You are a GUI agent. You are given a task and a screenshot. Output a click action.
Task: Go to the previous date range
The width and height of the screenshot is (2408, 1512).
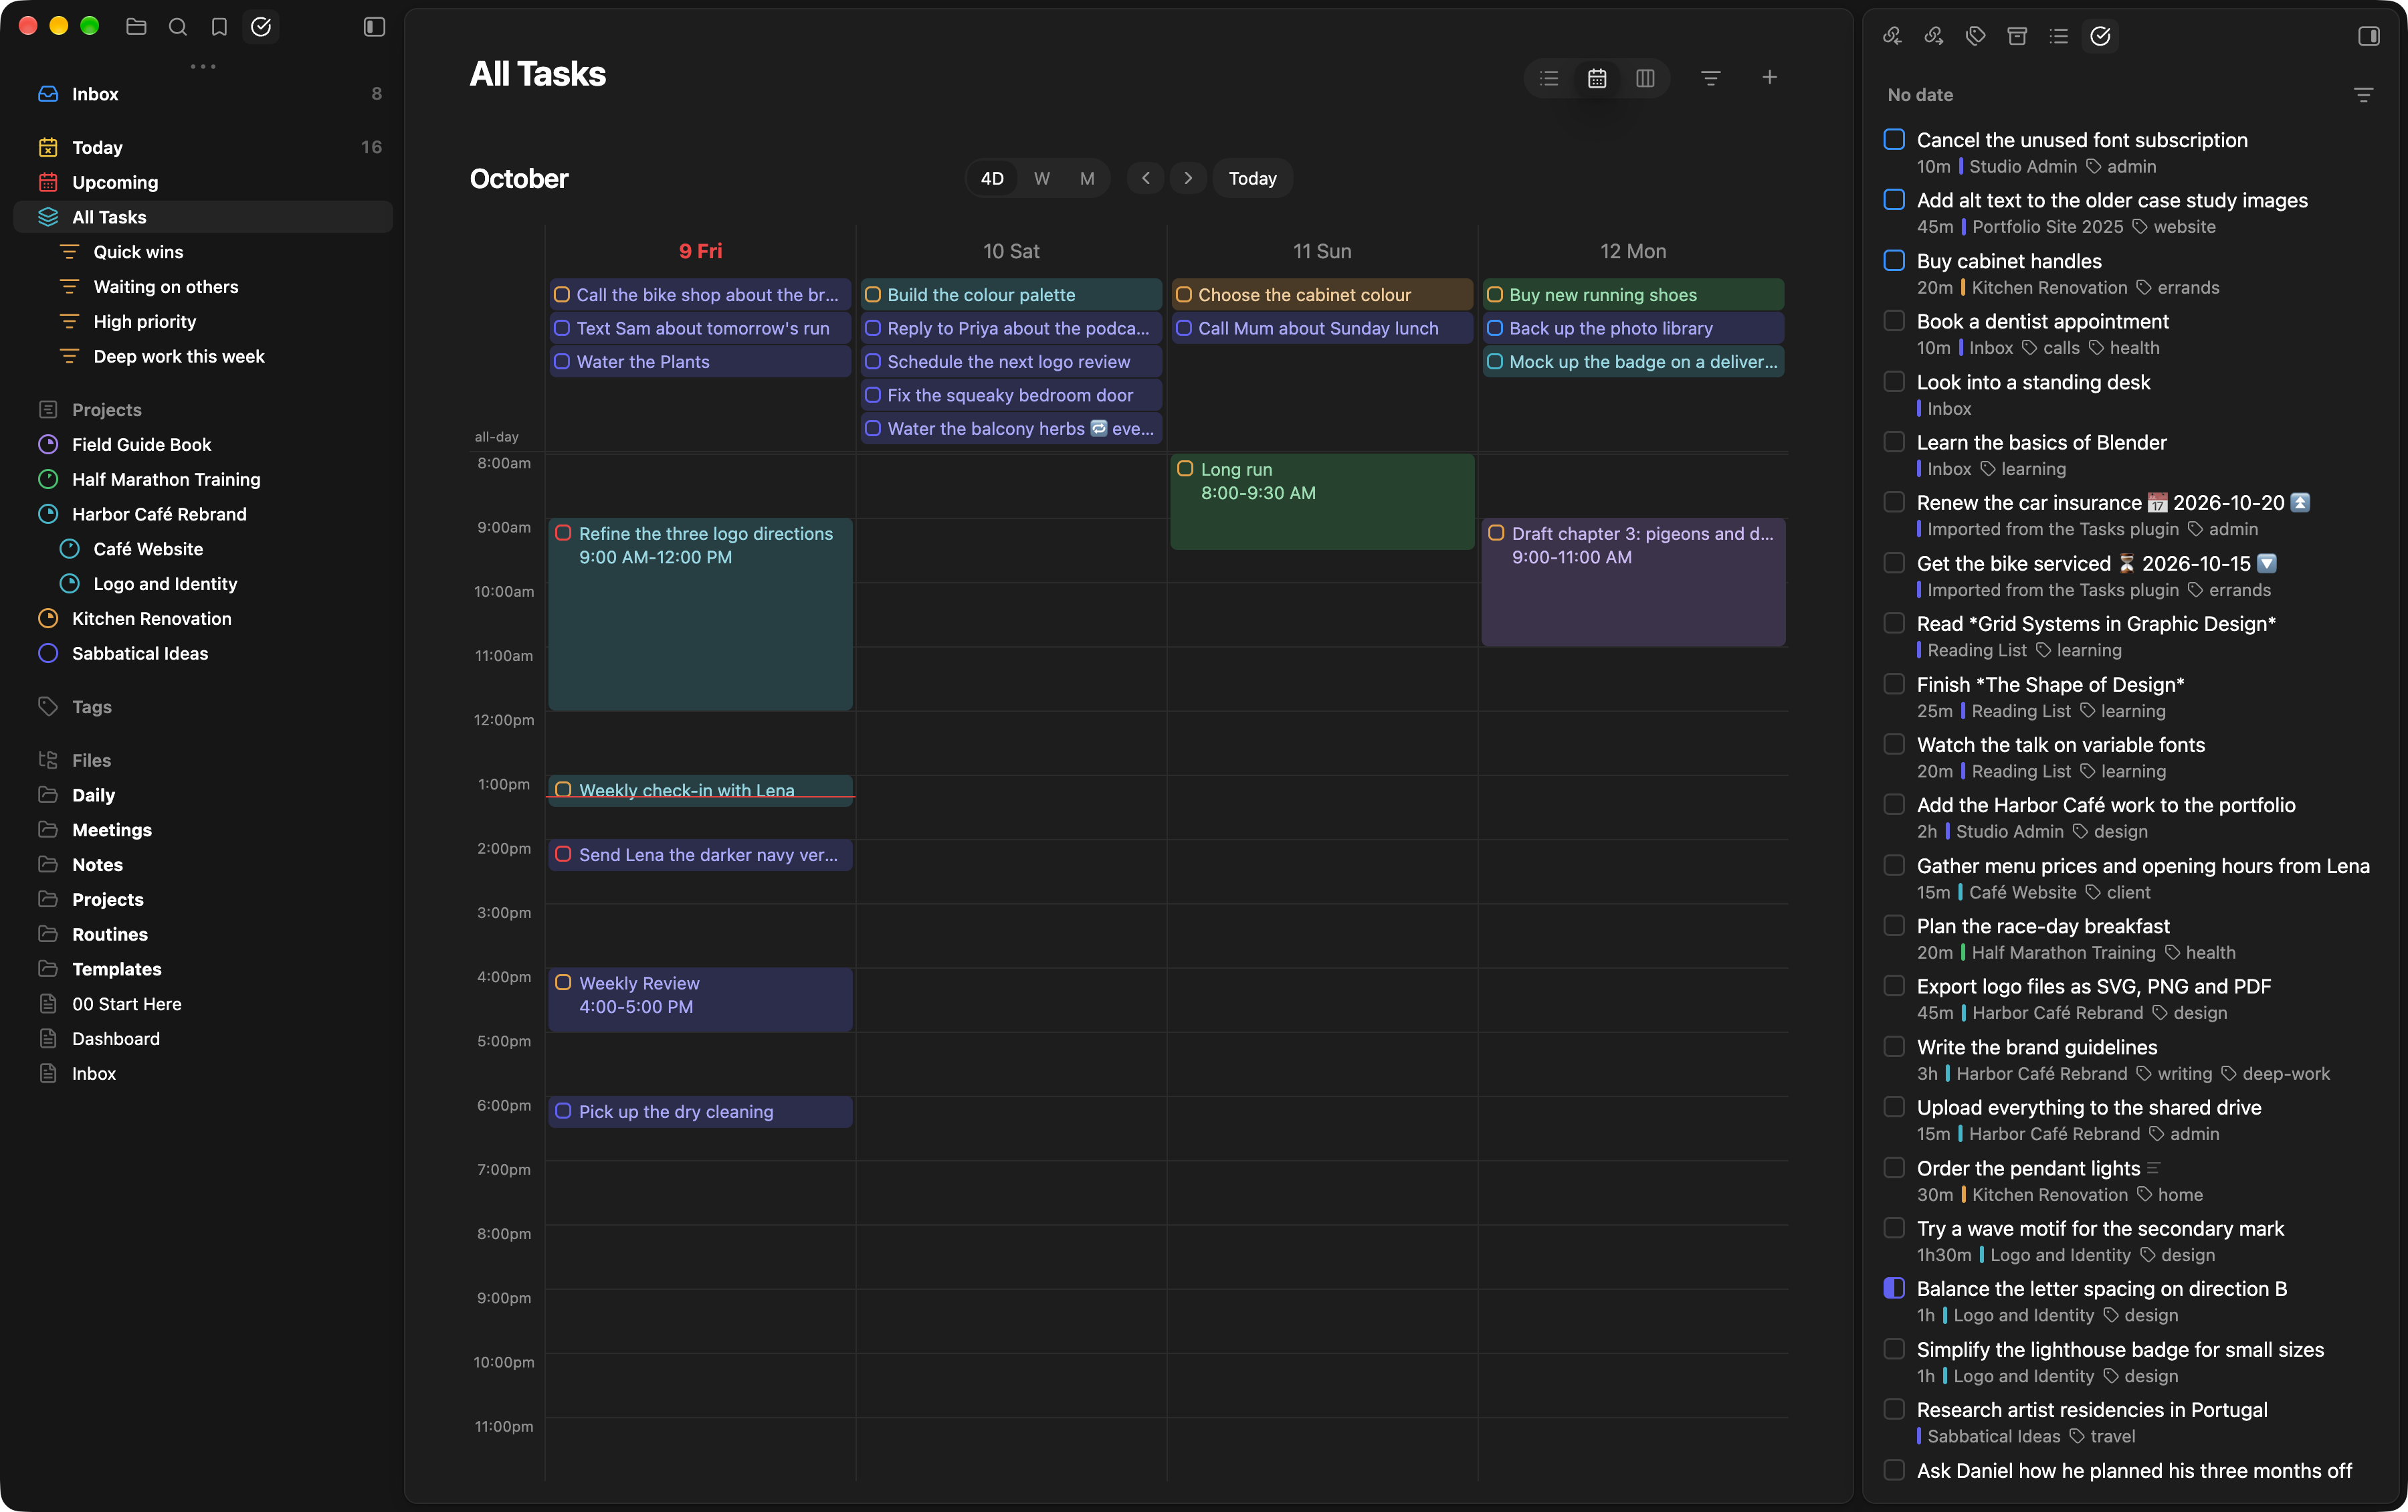point(1146,178)
